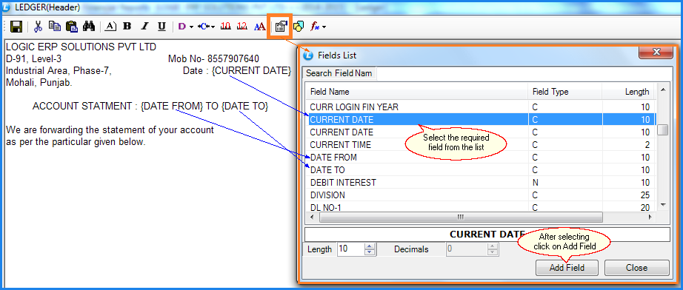
Task: Open the dropdown arrow beside blue C icon
Action: pyautogui.click(x=213, y=27)
